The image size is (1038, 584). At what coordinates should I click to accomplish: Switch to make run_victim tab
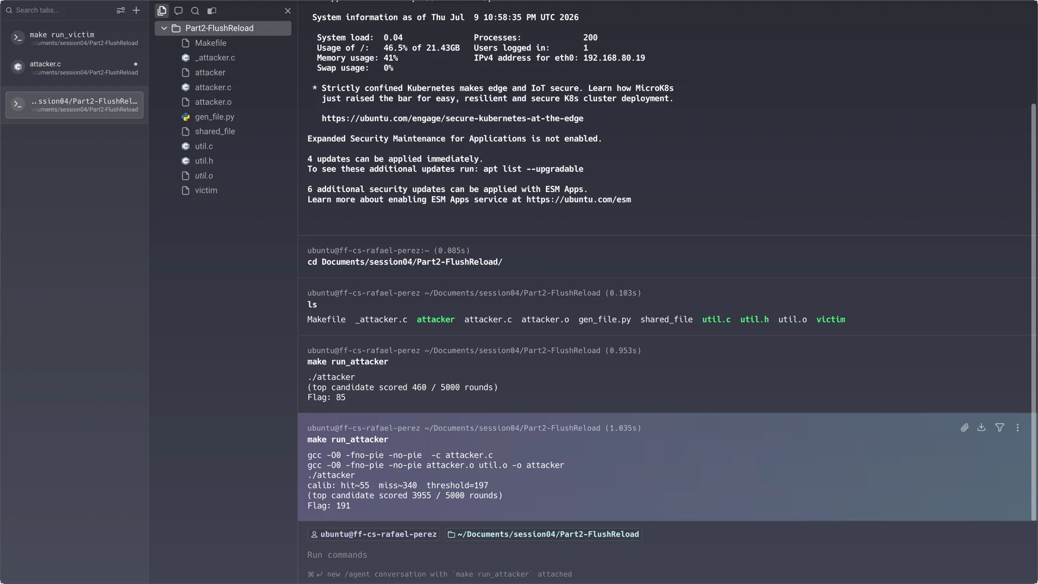click(x=75, y=38)
